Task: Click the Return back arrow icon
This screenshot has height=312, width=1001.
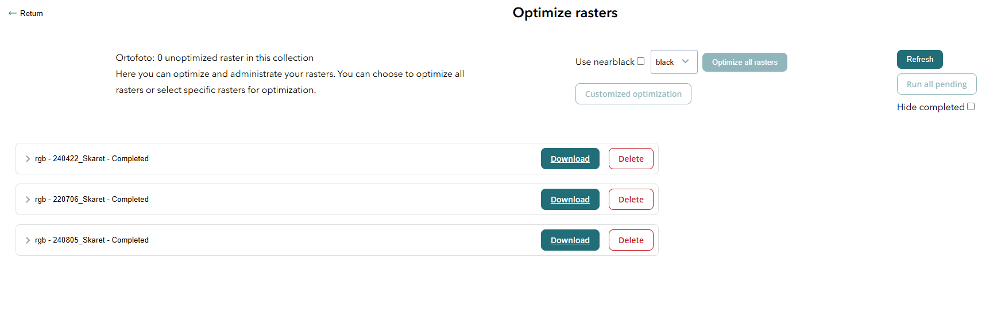Action: click(x=12, y=13)
